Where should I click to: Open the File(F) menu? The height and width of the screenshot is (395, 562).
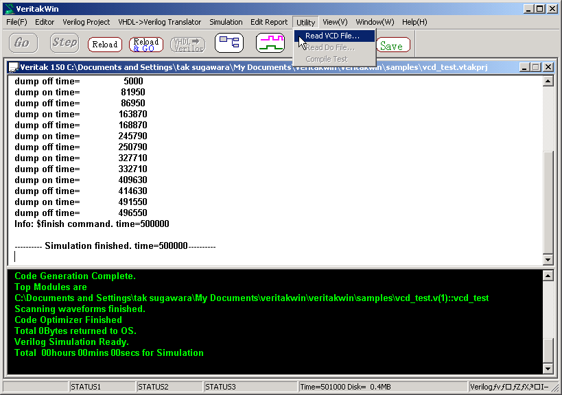pos(17,22)
